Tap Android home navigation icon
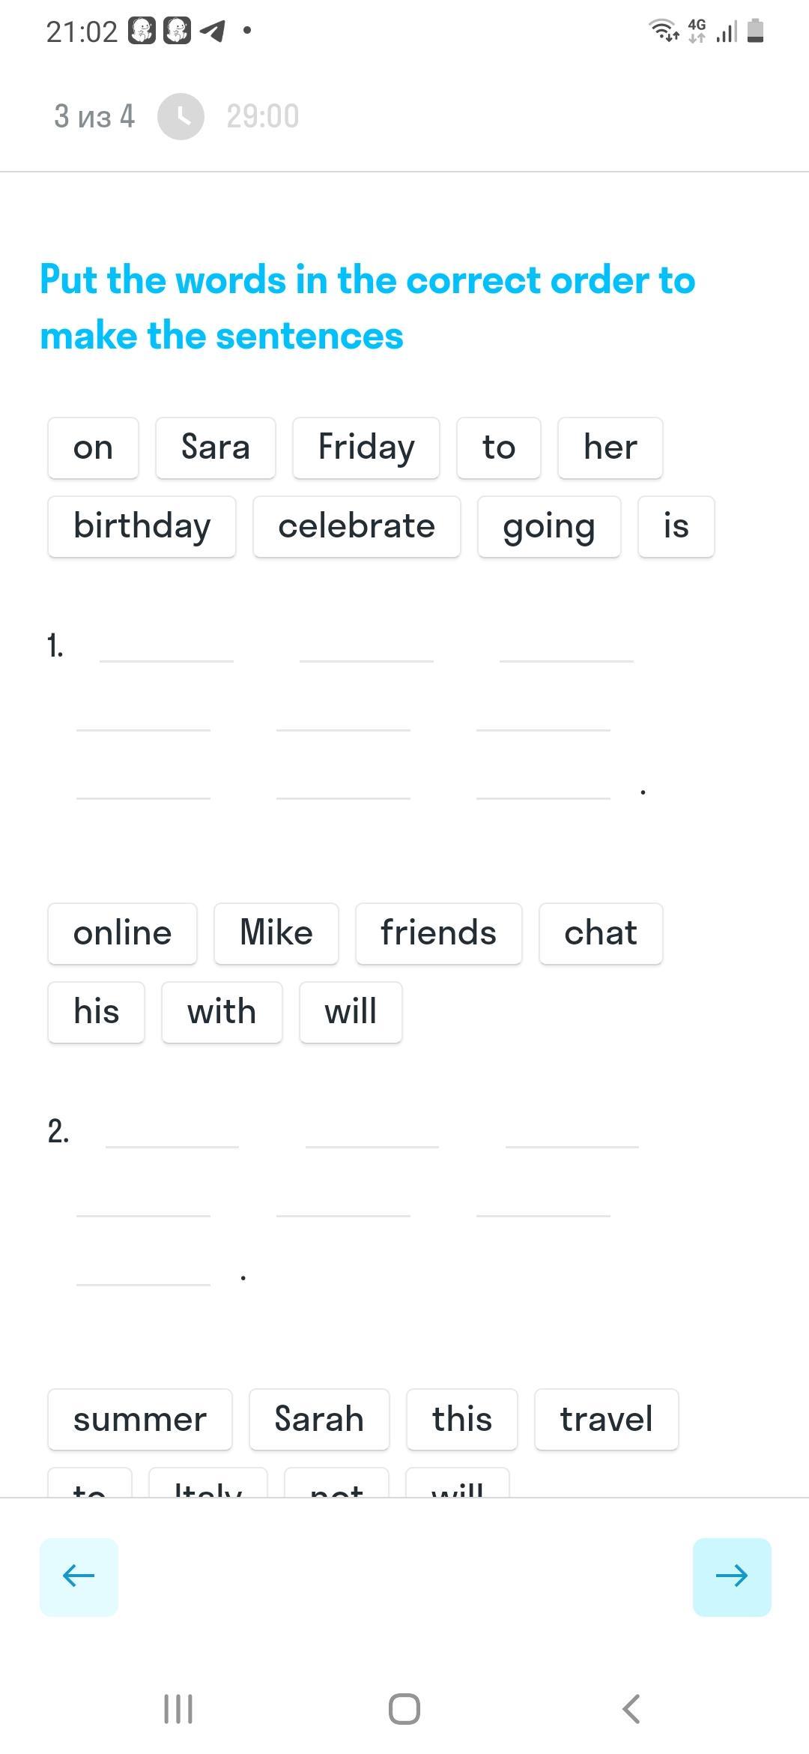This screenshot has width=809, height=1754. (x=404, y=1710)
